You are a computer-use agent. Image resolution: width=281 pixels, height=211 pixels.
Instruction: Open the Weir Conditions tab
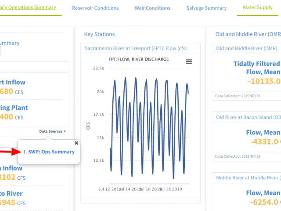point(152,8)
